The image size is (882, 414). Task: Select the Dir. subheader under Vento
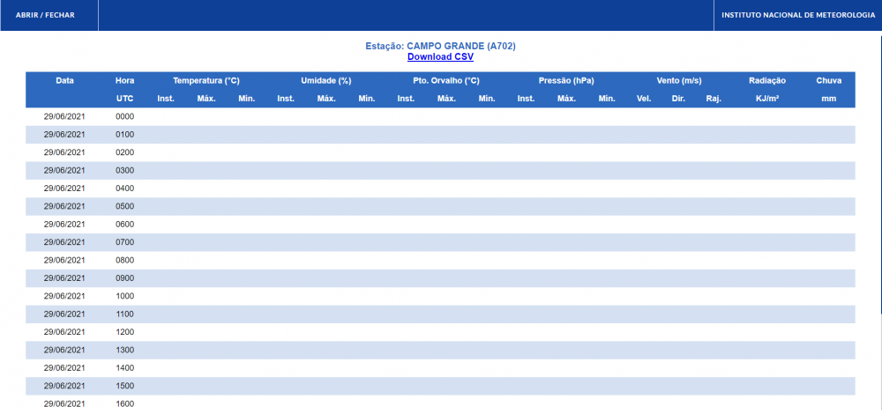(678, 99)
